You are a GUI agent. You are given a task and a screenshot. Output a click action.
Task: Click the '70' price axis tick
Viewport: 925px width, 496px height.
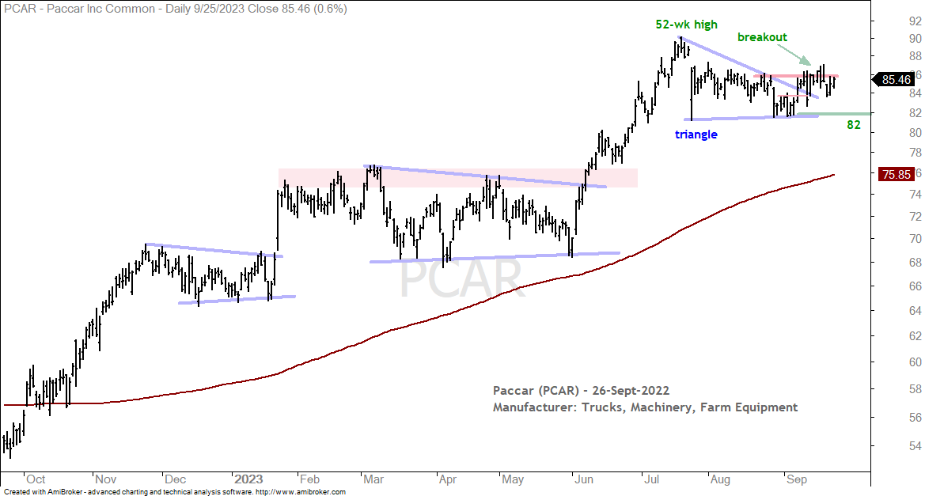tap(916, 239)
